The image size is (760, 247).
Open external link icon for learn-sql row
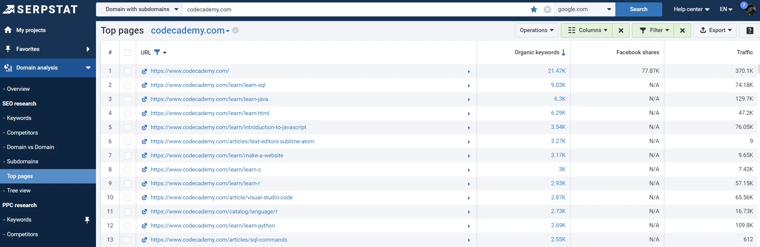[x=144, y=85]
